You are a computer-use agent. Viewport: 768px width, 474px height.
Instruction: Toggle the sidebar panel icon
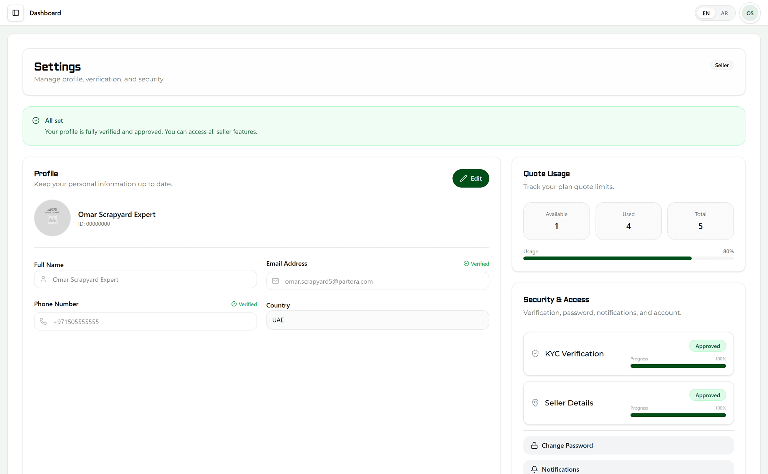pos(16,13)
